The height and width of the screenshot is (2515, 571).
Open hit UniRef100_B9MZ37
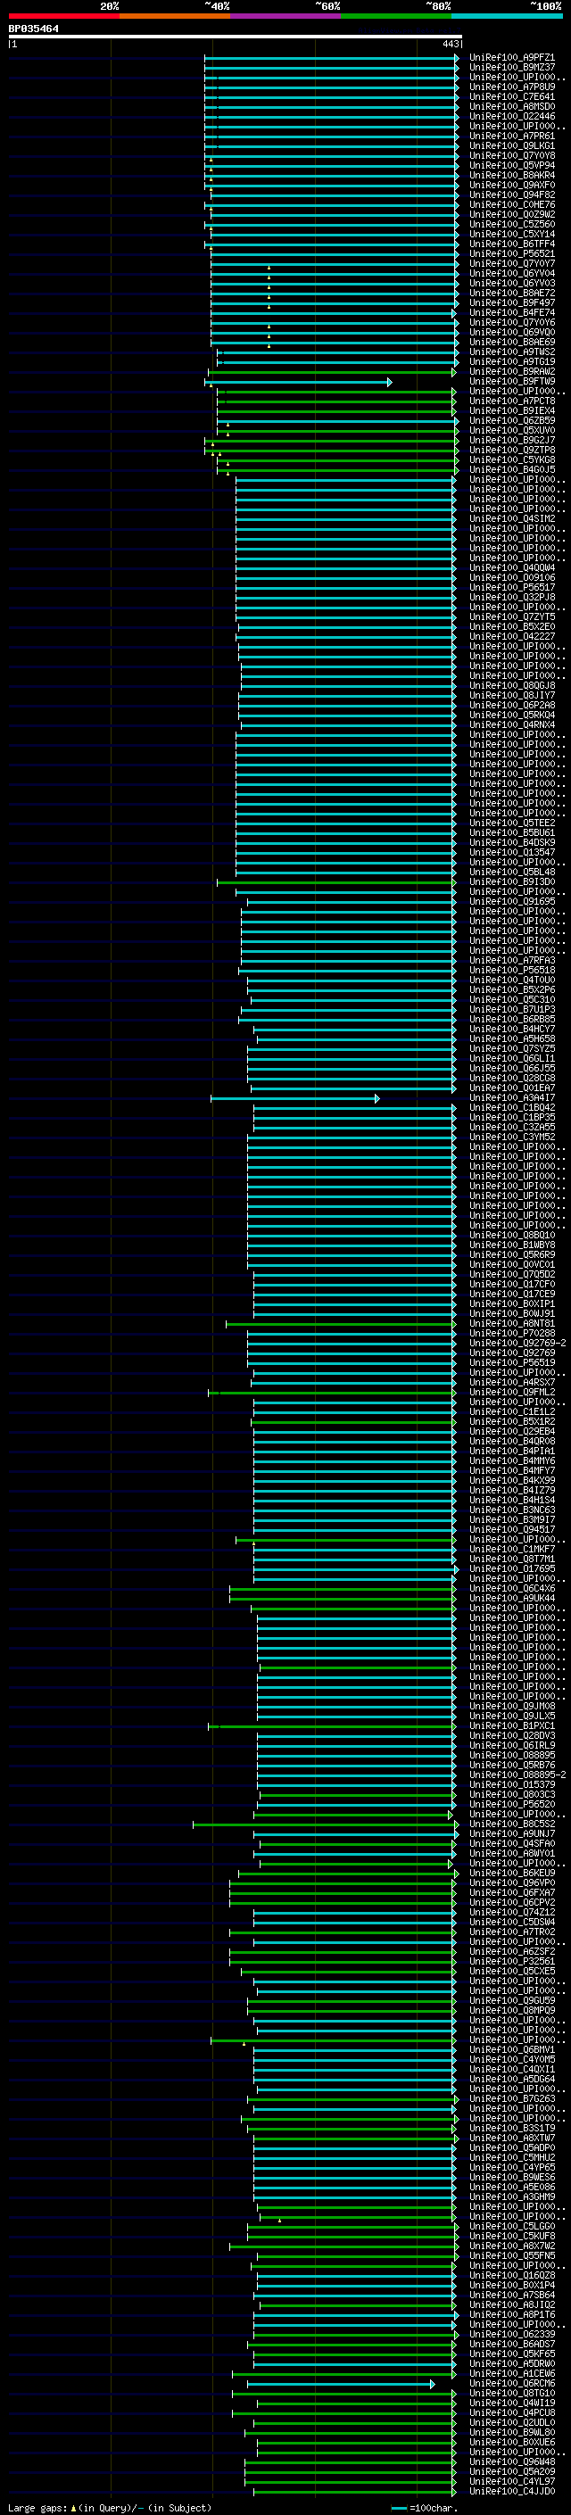(511, 68)
